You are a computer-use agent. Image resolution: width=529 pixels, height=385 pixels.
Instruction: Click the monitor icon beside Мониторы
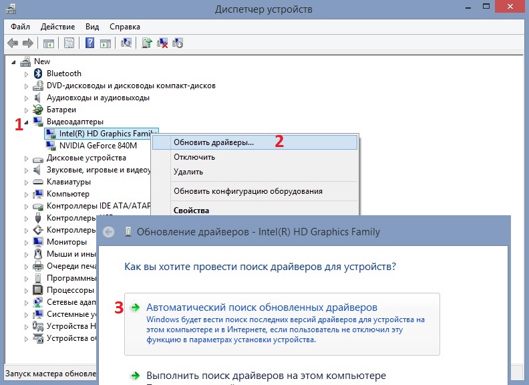point(38,242)
